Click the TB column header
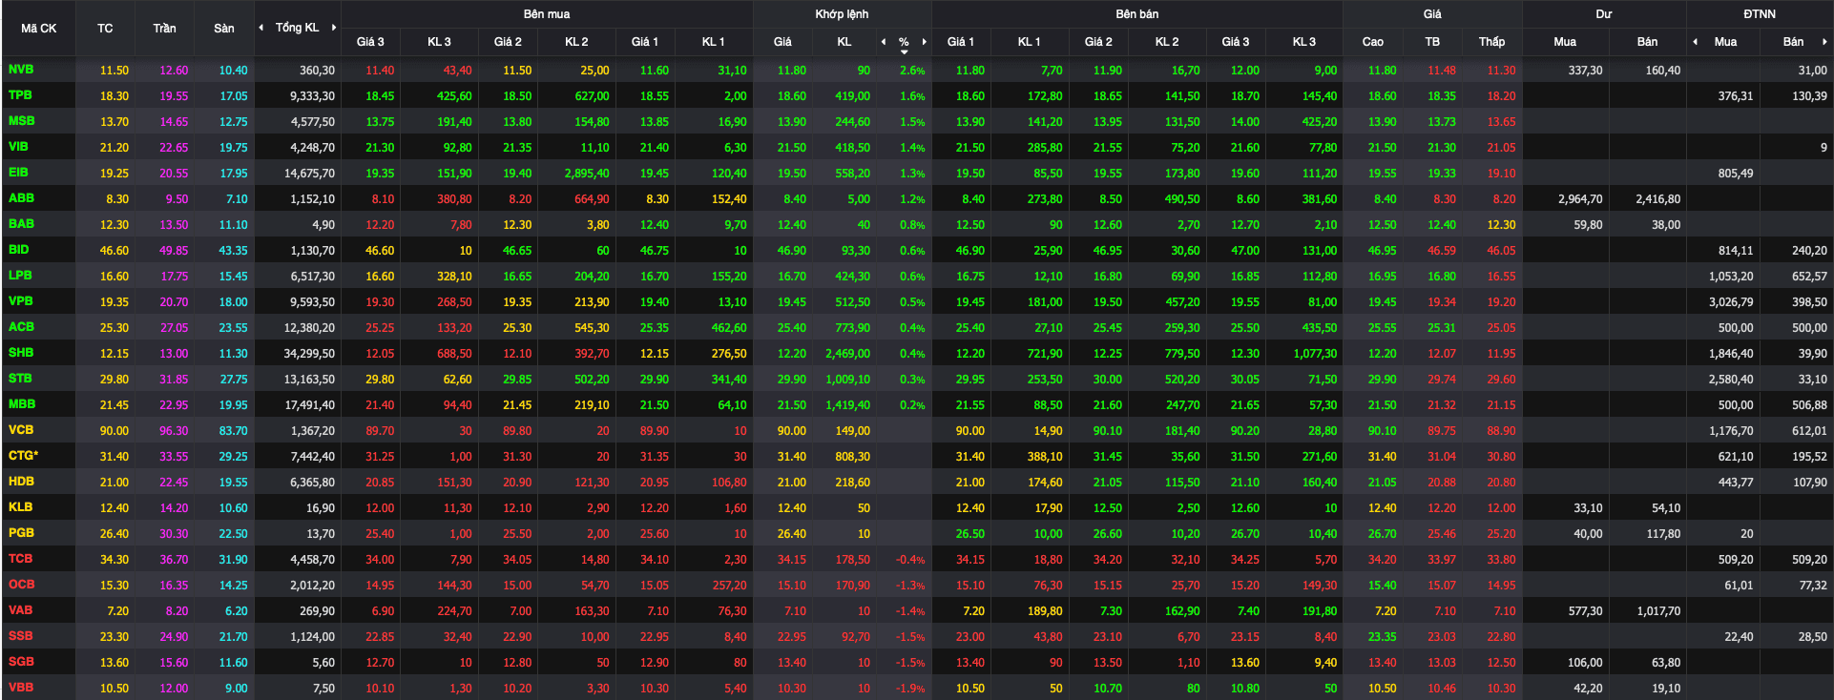1834x700 pixels. pos(1432,42)
